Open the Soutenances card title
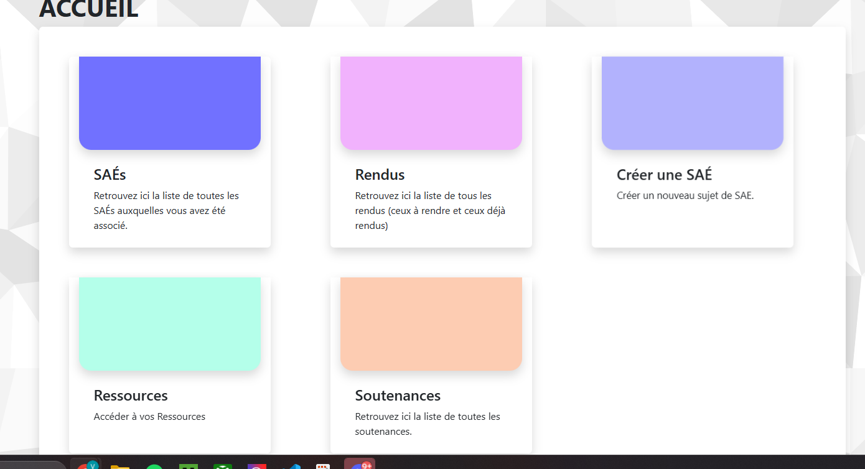The image size is (865, 469). click(x=398, y=396)
